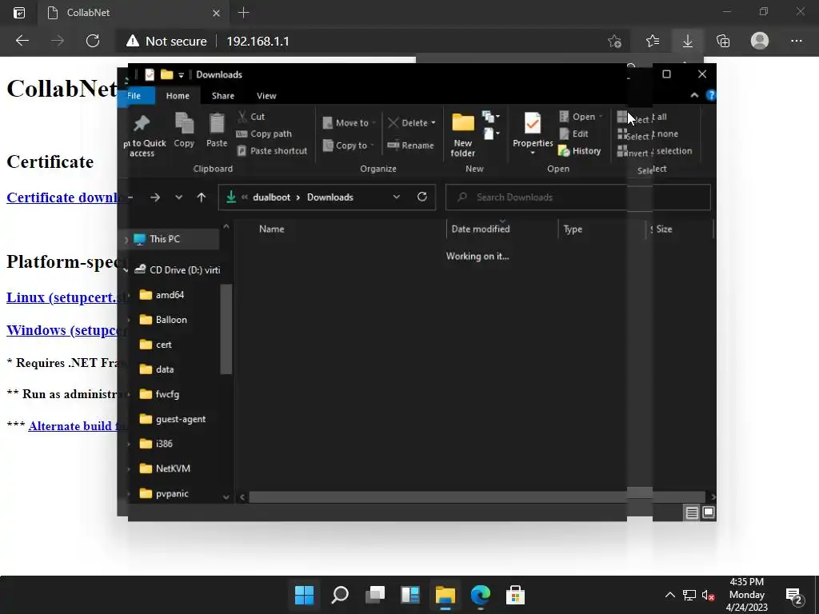
Task: Open the File menu in Explorer
Action: 134,96
